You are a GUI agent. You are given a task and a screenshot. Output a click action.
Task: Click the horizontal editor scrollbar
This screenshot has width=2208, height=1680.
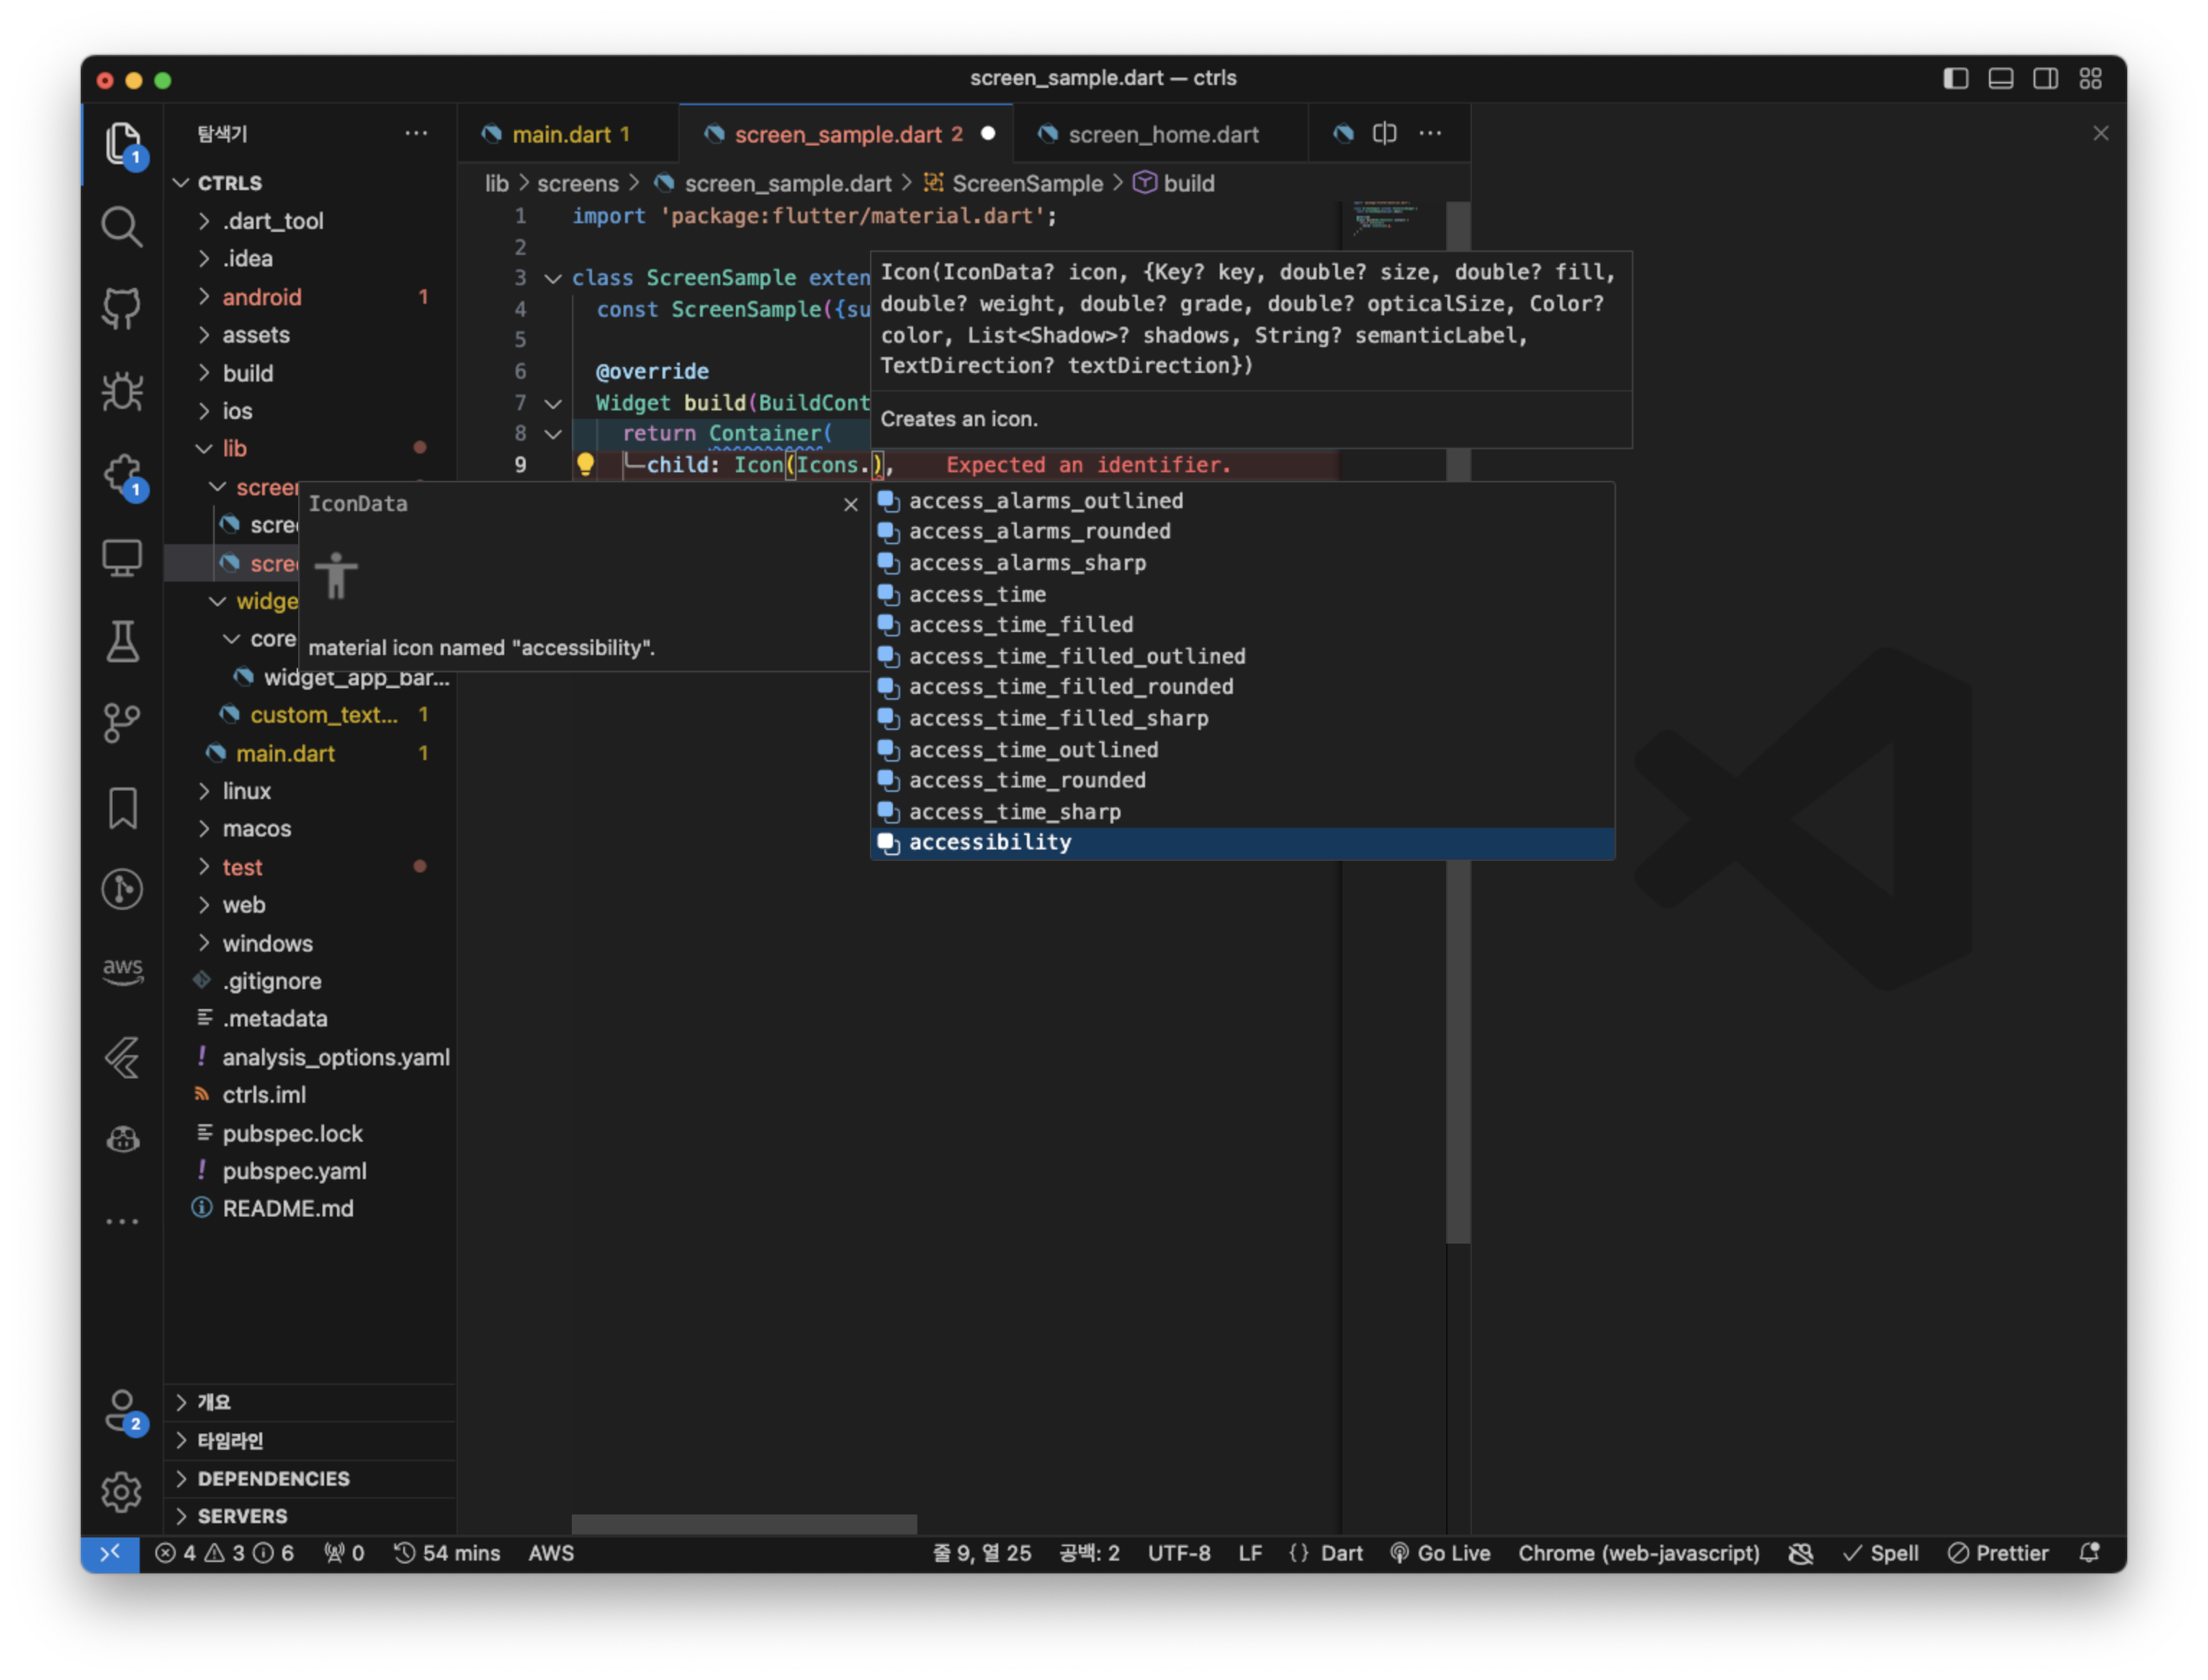pyautogui.click(x=743, y=1523)
